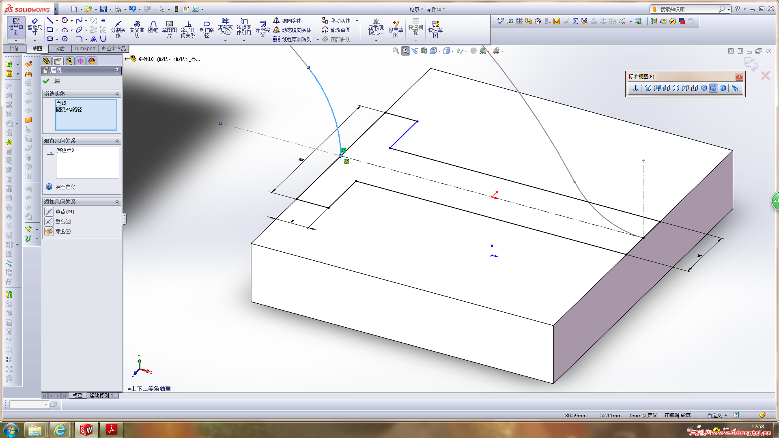Screen dimensions: 779x438
Task: Switch to the 特征 features tab
Action: 15,49
